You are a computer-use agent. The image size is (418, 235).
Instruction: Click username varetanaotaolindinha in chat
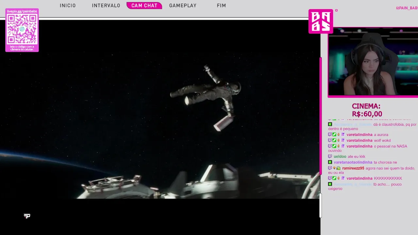pos(353,162)
